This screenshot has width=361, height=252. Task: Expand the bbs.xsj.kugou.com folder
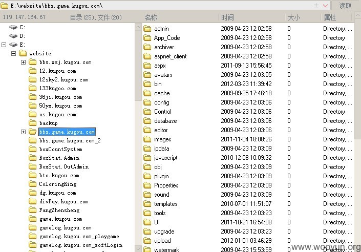[x=23, y=62]
